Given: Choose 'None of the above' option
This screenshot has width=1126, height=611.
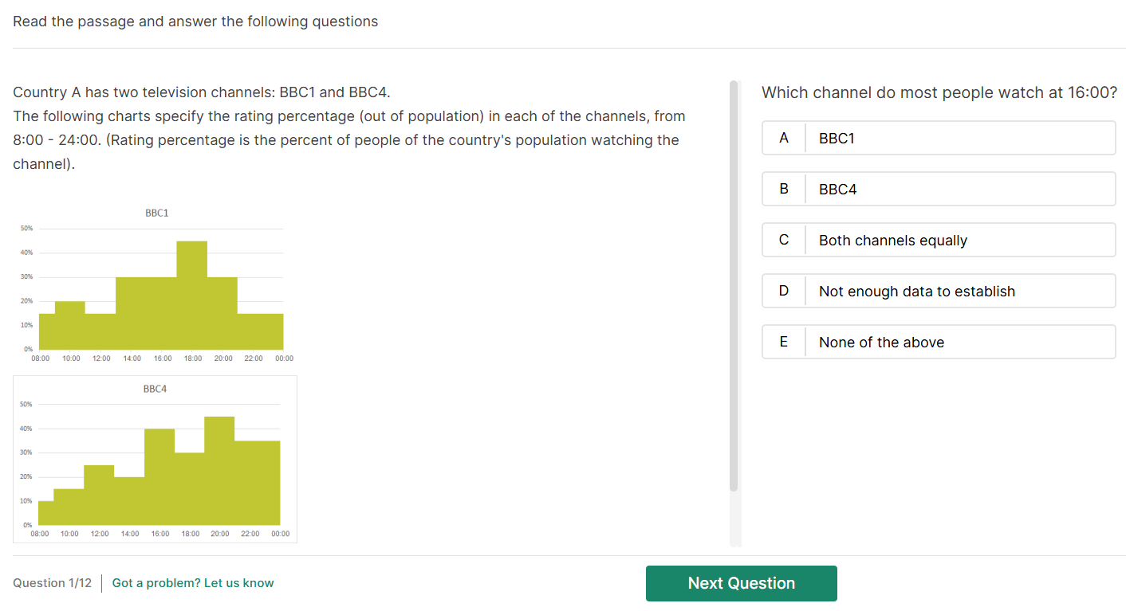Looking at the screenshot, I should (x=939, y=342).
